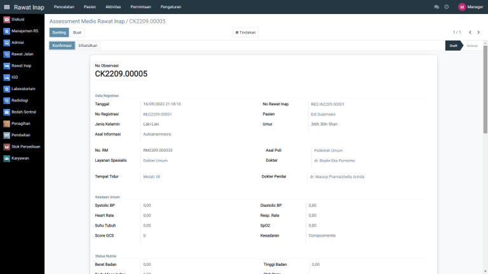Click the CK2209.00005 observation number heading
488x274 pixels.
tap(121, 74)
